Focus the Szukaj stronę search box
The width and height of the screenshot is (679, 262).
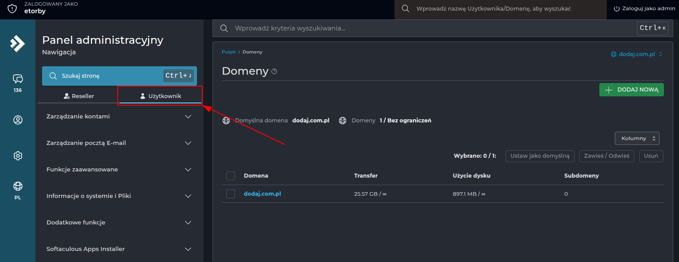point(120,76)
